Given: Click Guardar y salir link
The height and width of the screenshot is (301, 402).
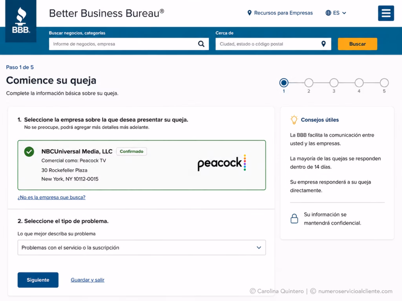Looking at the screenshot, I should click(88, 280).
